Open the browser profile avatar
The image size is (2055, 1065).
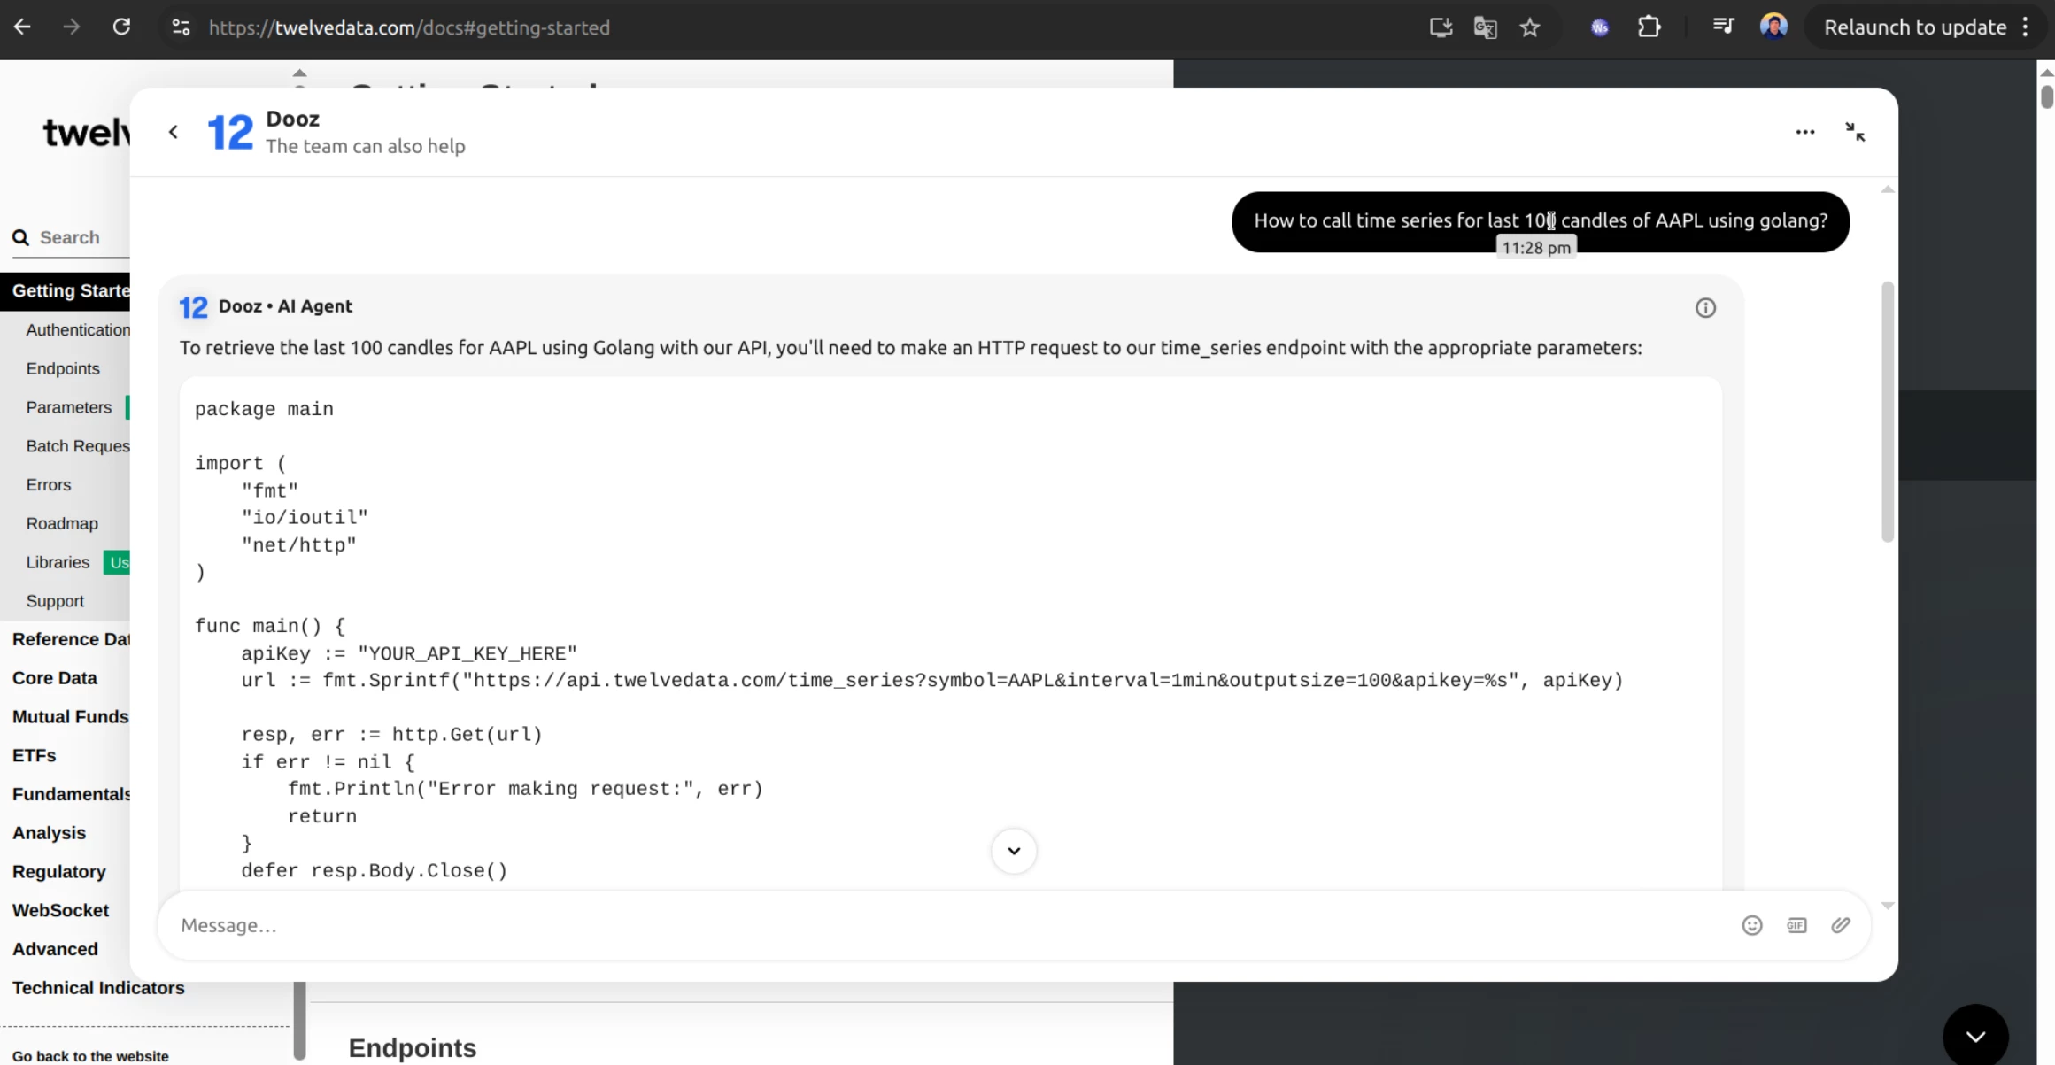click(1773, 27)
